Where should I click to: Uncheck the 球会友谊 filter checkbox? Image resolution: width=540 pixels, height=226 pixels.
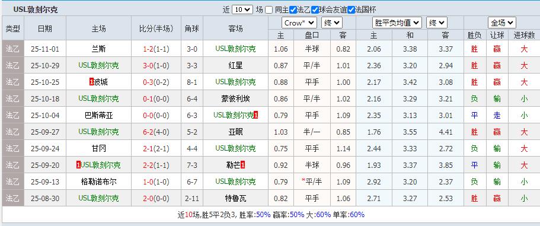click(x=315, y=9)
